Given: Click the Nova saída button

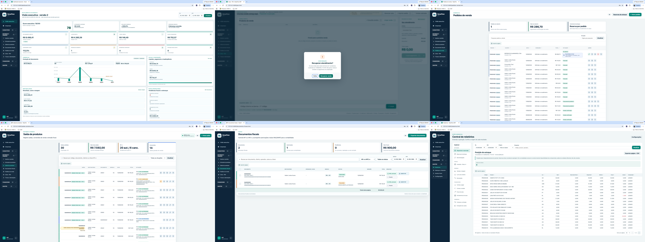Looking at the screenshot, I should point(206,135).
